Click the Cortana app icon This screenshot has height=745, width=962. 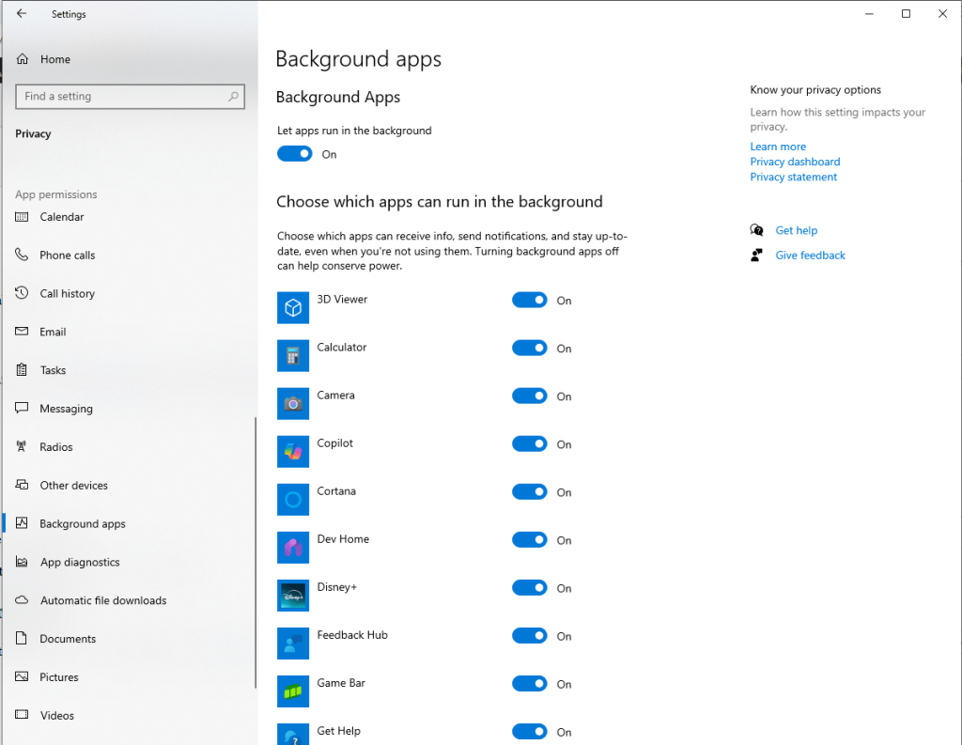[293, 499]
